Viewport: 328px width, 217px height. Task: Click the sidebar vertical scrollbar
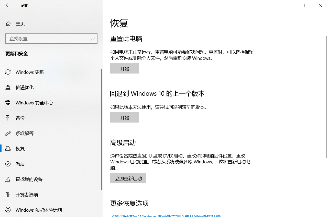point(102,130)
